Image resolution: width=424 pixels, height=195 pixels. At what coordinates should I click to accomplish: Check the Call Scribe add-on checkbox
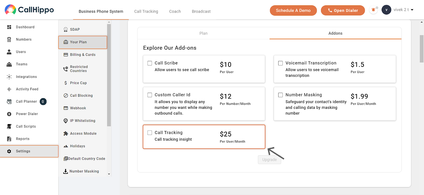[150, 63]
